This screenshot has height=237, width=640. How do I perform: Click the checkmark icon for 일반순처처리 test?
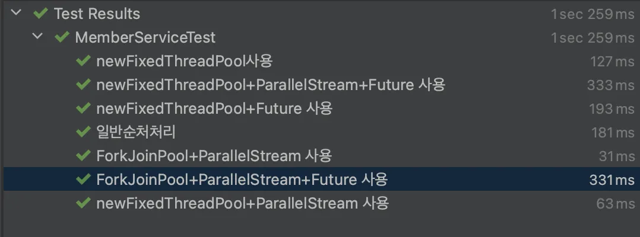[x=83, y=132]
